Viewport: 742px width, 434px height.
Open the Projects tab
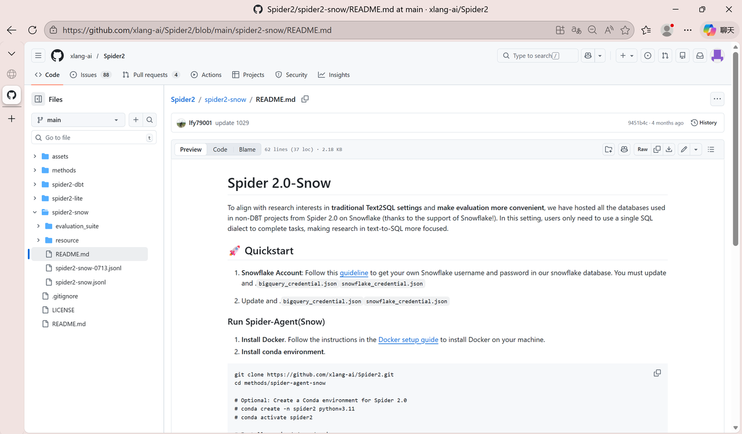248,75
